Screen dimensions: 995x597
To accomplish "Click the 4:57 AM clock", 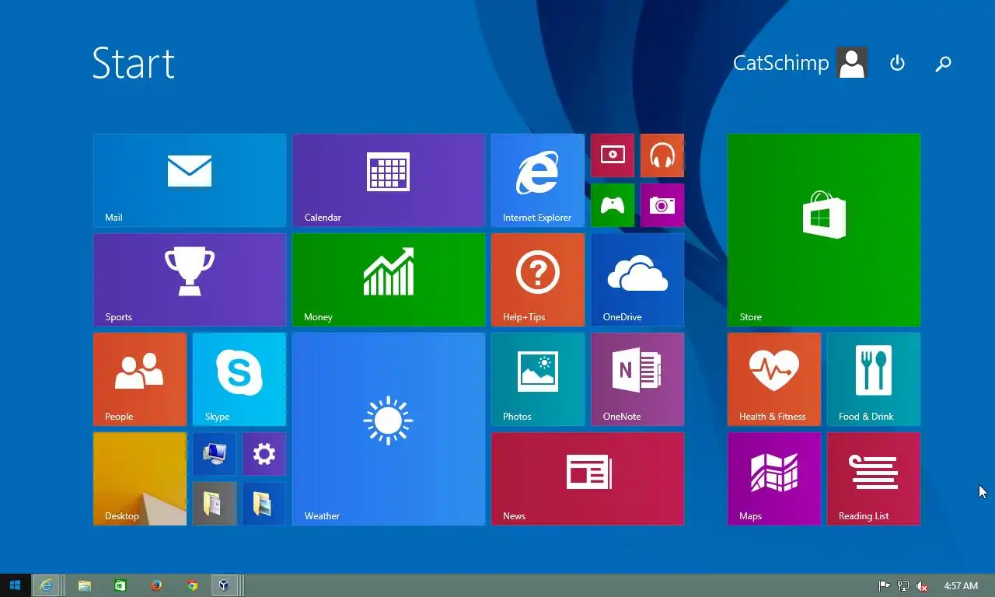I will [x=961, y=586].
